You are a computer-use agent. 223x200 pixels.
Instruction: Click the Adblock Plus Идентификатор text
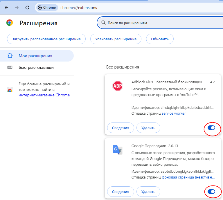tap(172, 107)
